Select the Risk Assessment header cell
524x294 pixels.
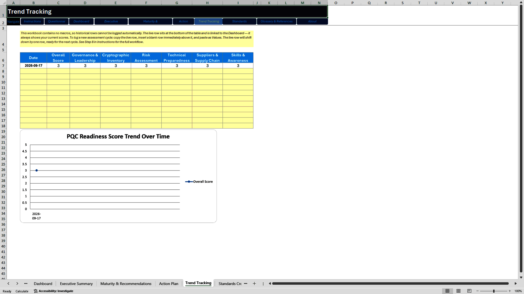(x=146, y=58)
